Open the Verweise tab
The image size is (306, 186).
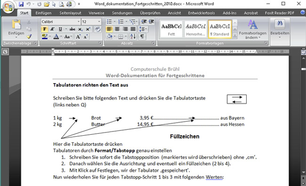(97, 13)
